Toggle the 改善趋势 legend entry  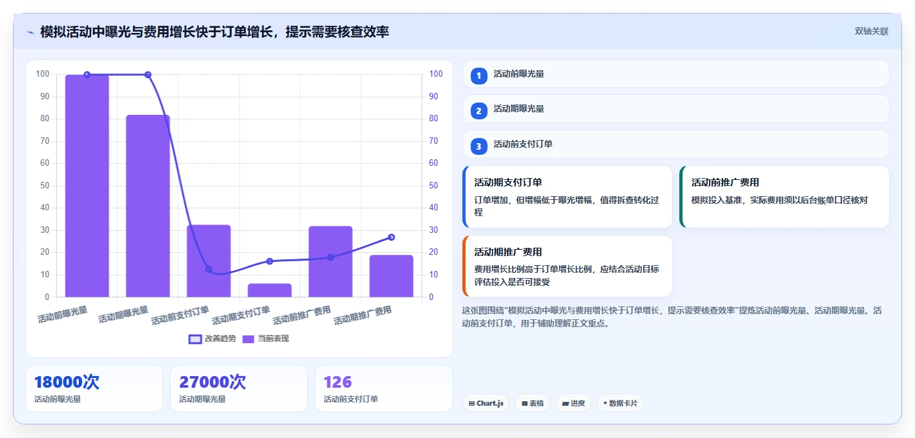pos(212,339)
